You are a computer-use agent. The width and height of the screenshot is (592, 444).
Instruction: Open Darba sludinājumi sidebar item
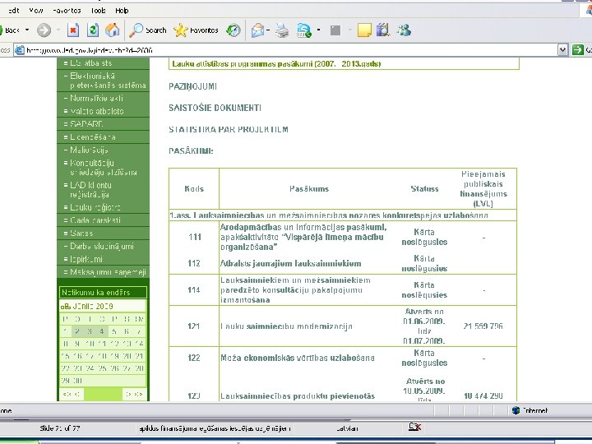pyautogui.click(x=99, y=246)
